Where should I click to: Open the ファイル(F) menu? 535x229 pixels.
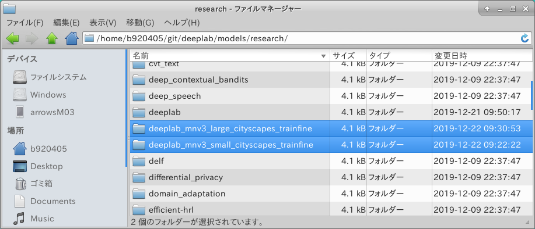[25, 23]
